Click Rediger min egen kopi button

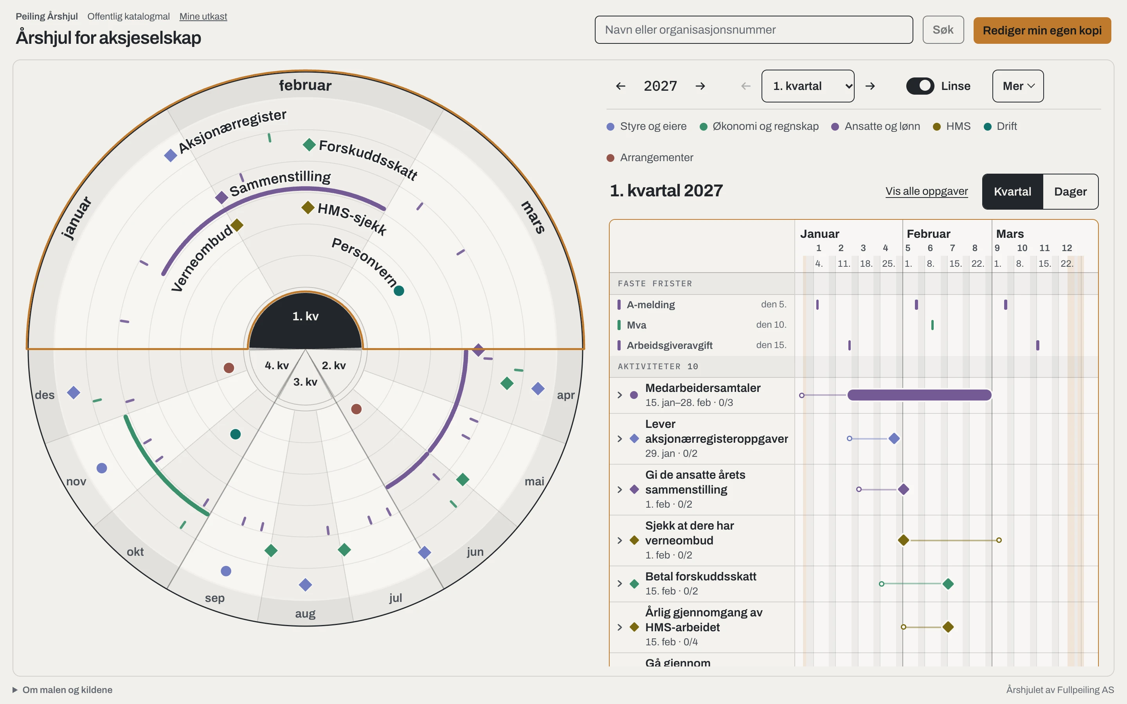pyautogui.click(x=1042, y=31)
